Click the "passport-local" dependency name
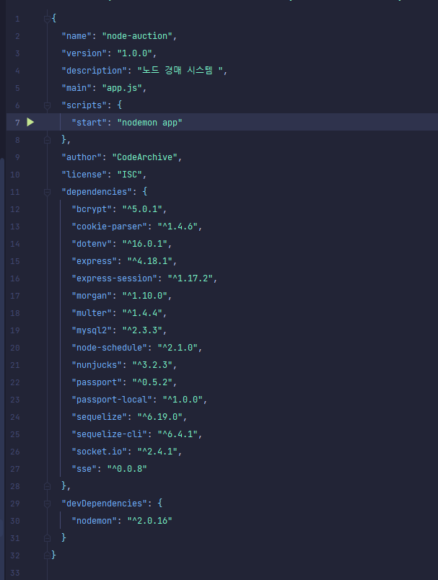This screenshot has width=438, height=580. tap(112, 400)
